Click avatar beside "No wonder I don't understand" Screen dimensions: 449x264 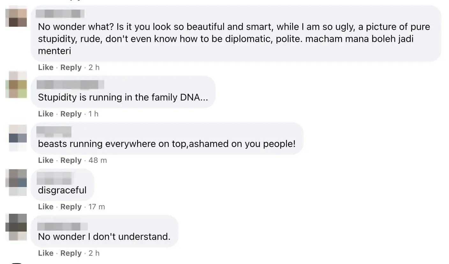16,227
